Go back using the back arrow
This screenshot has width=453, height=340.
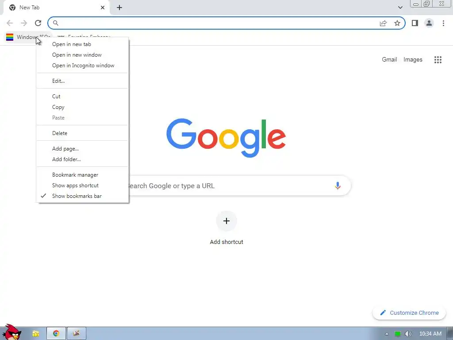(10, 23)
